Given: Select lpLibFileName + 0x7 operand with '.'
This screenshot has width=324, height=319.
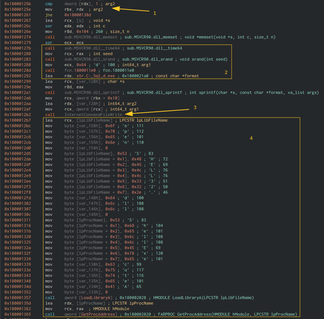Looking at the screenshot, I should tap(101, 192).
